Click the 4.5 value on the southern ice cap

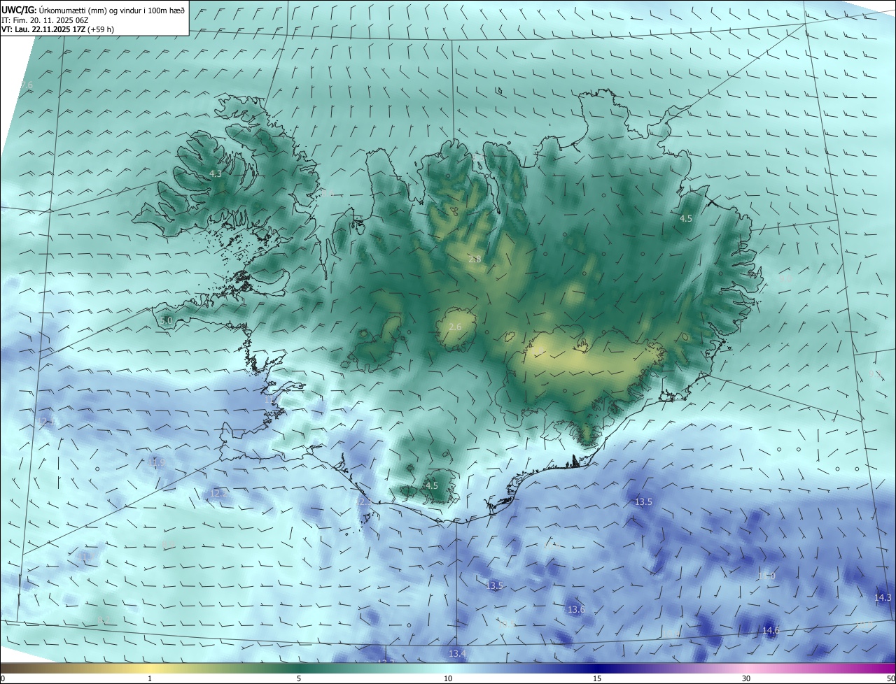click(x=432, y=485)
